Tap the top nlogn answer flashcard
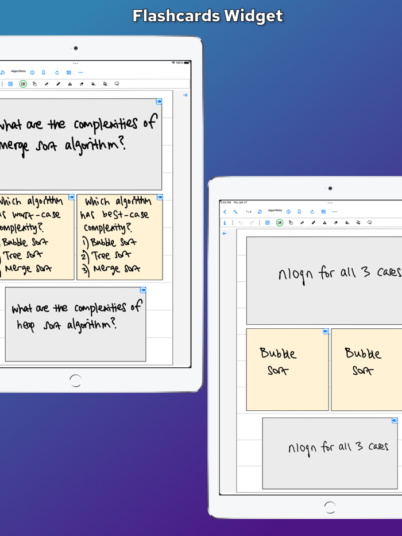The image size is (402, 536). tap(324, 280)
